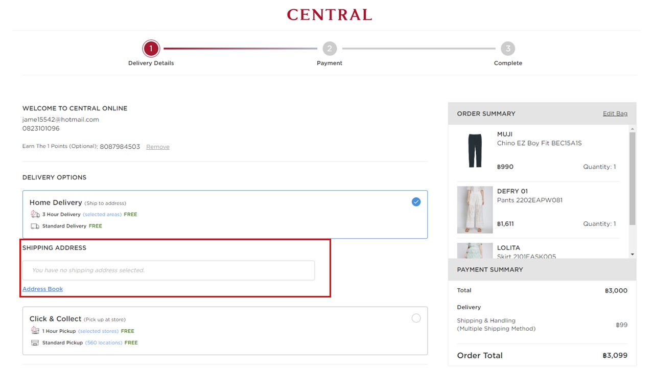Viewport: 654px width, 368px height.
Task: Click the Shipping & Handling ฿99 amount
Action: click(622, 325)
